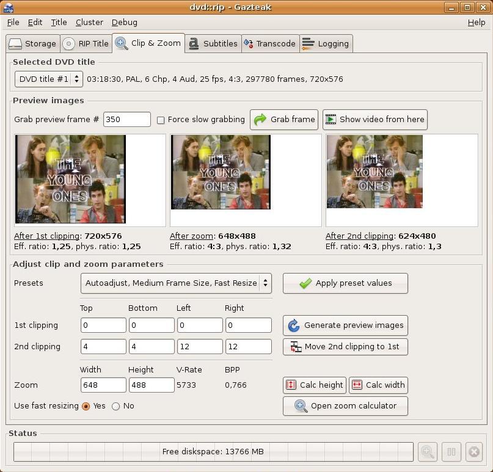Click the zoom magnifier icon in Status bar
Screen dimensions: 493x472
click(428, 452)
